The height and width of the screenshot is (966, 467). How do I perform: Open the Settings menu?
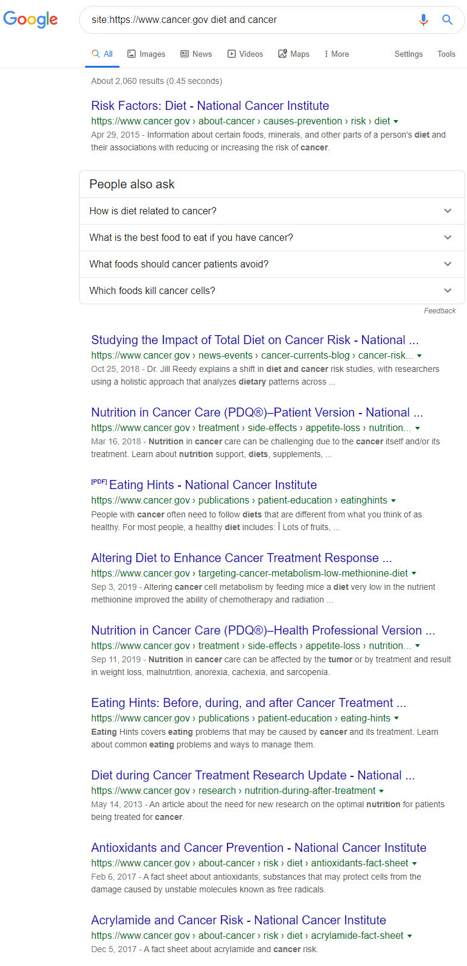(x=408, y=54)
